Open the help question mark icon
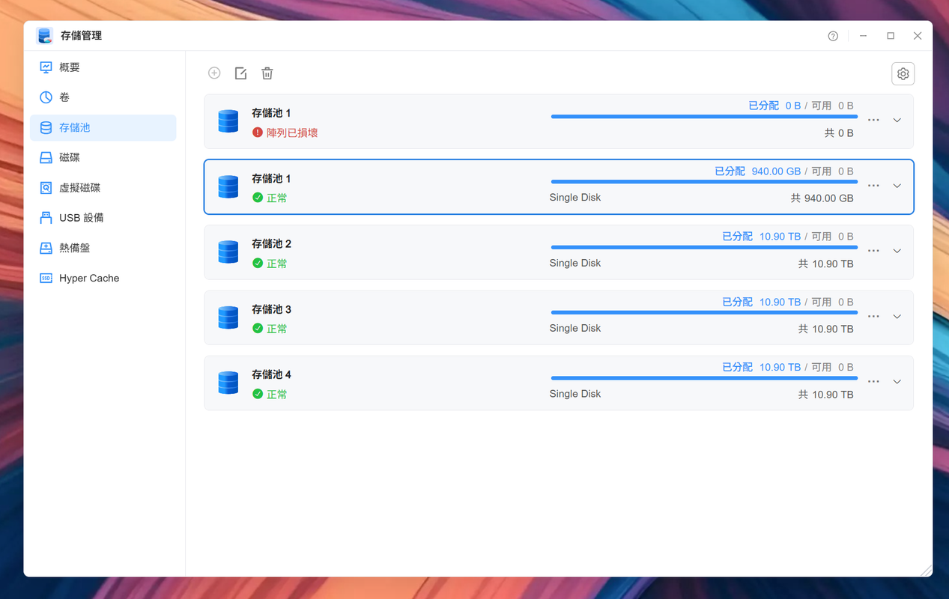 [x=833, y=36]
